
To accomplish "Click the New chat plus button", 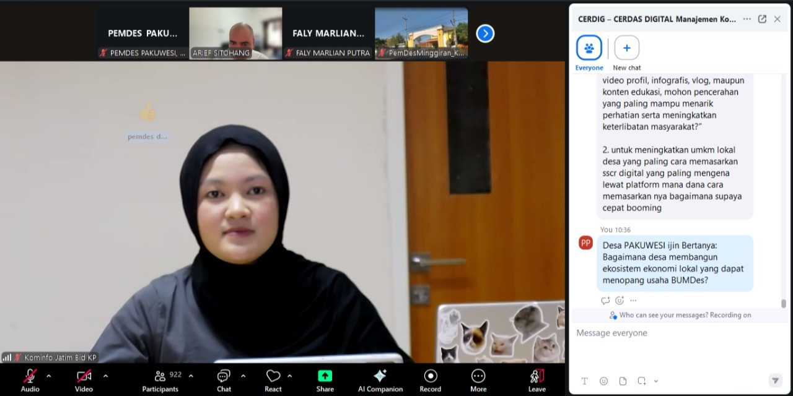I will (x=626, y=48).
